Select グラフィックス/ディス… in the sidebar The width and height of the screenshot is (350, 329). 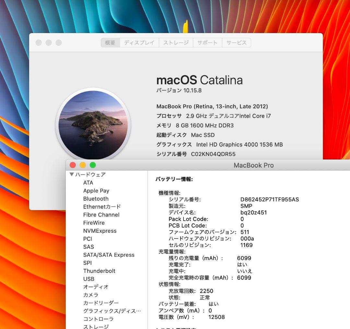coord(112,311)
